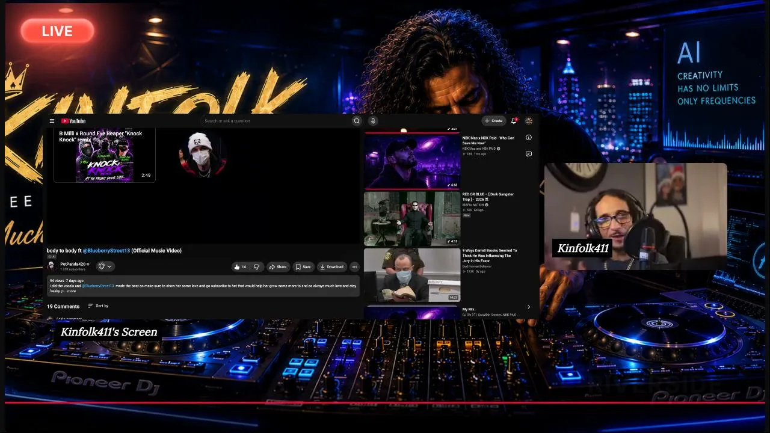The image size is (770, 433).
Task: Open the "Who Gon' Save Me Now" thumbnail
Action: (x=412, y=161)
